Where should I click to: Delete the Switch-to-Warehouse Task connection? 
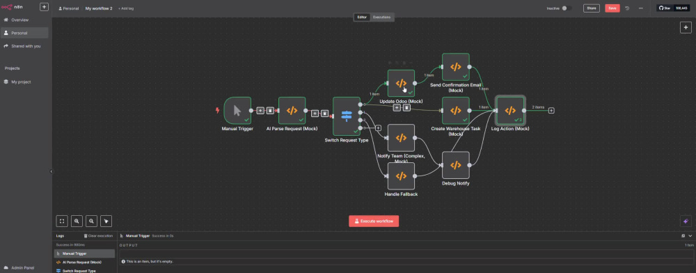click(406, 108)
